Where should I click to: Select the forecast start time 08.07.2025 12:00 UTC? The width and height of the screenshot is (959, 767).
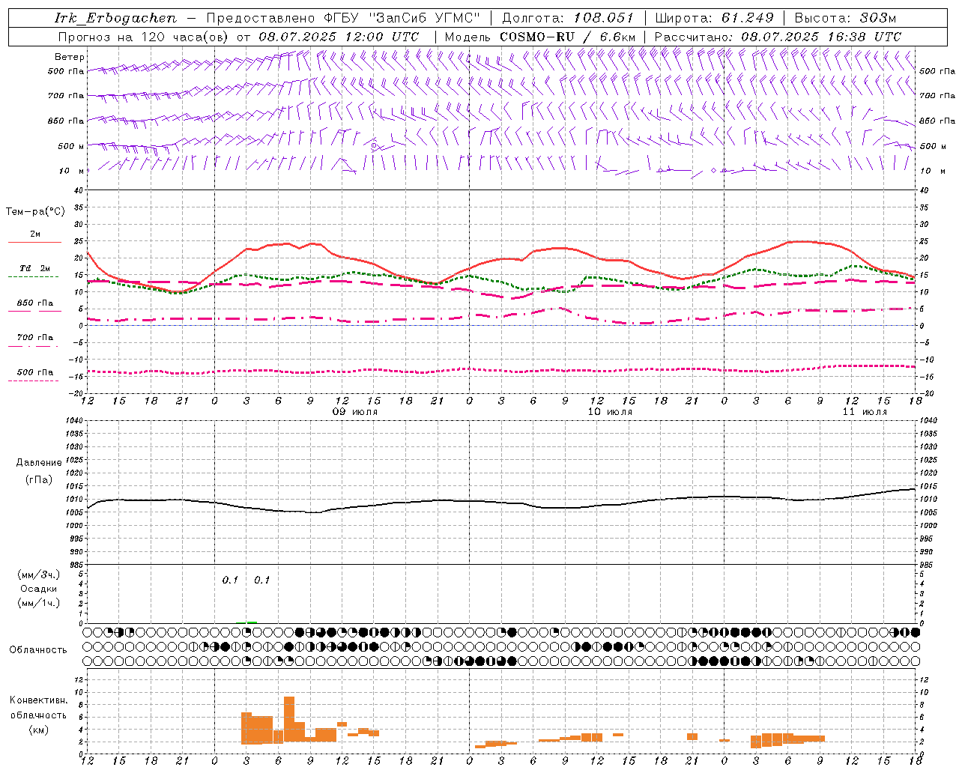point(339,37)
